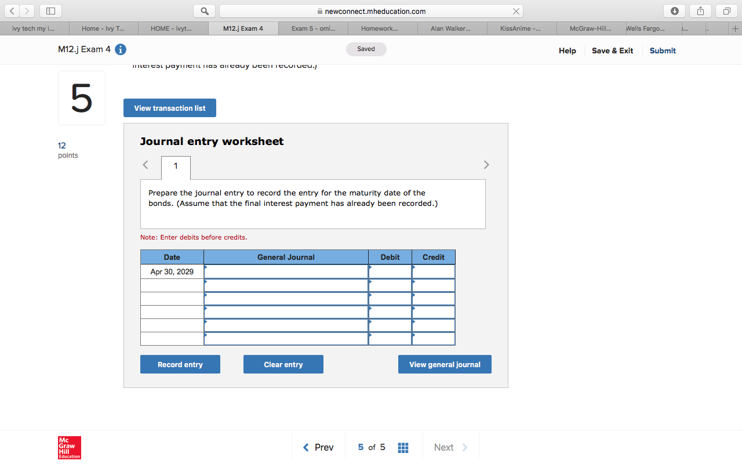Image resolution: width=742 pixels, height=464 pixels.
Task: Click Credit cell in second row
Action: [x=434, y=285]
